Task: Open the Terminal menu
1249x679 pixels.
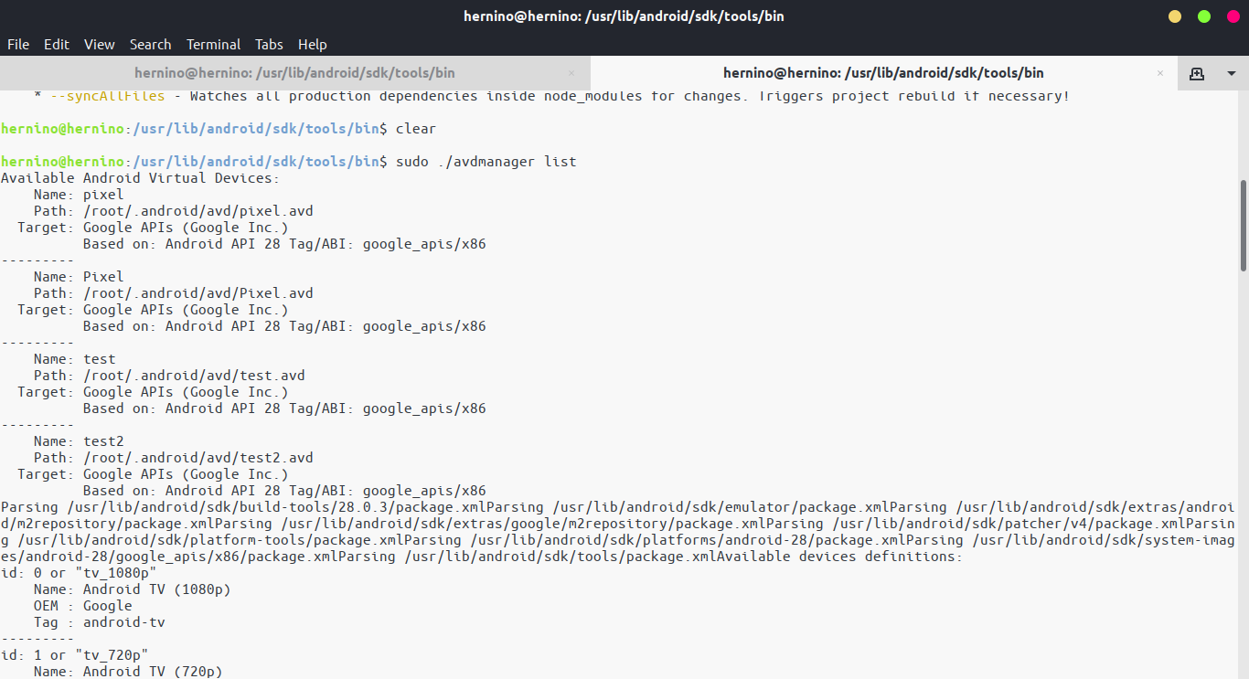Action: (x=213, y=44)
